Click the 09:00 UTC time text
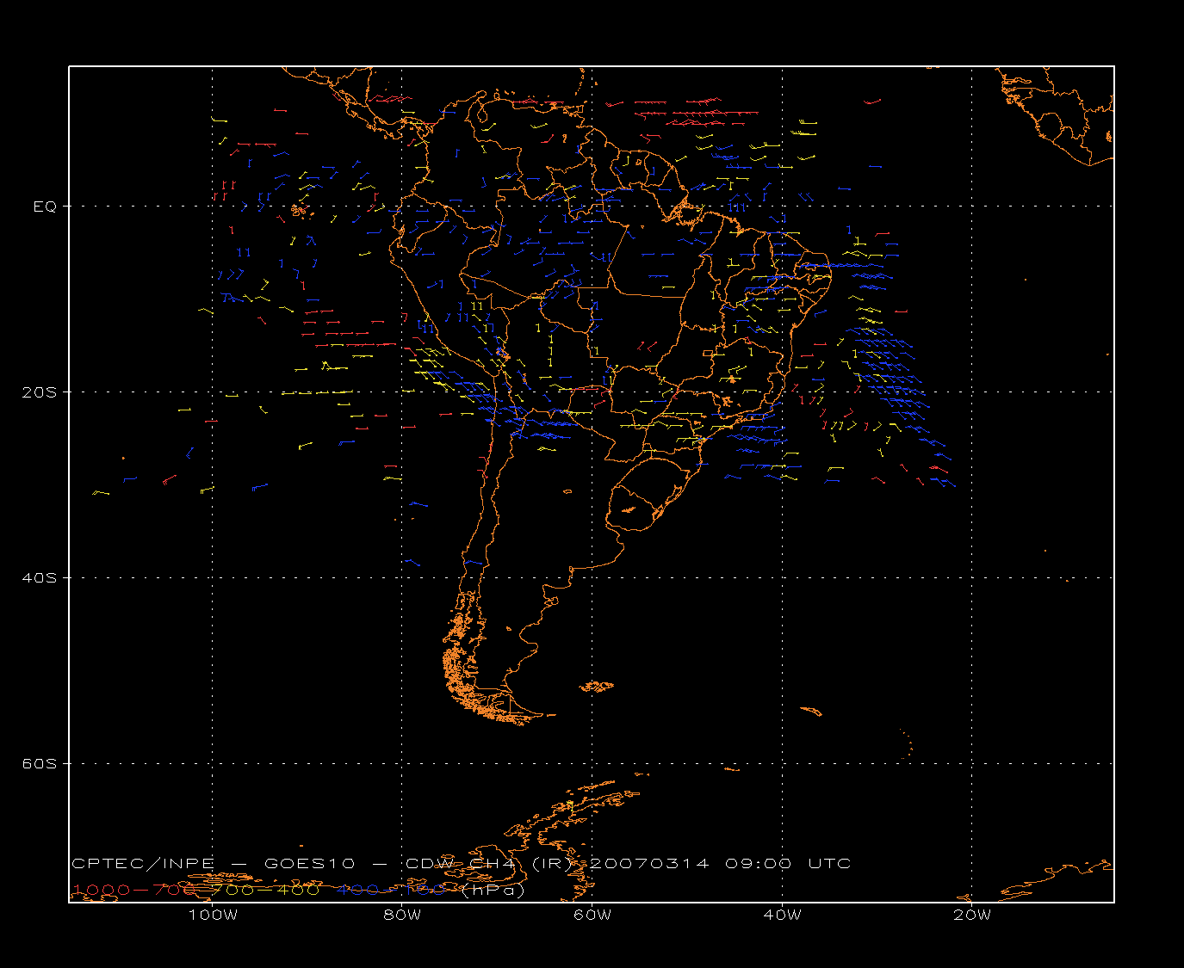This screenshot has width=1184, height=968. [788, 863]
